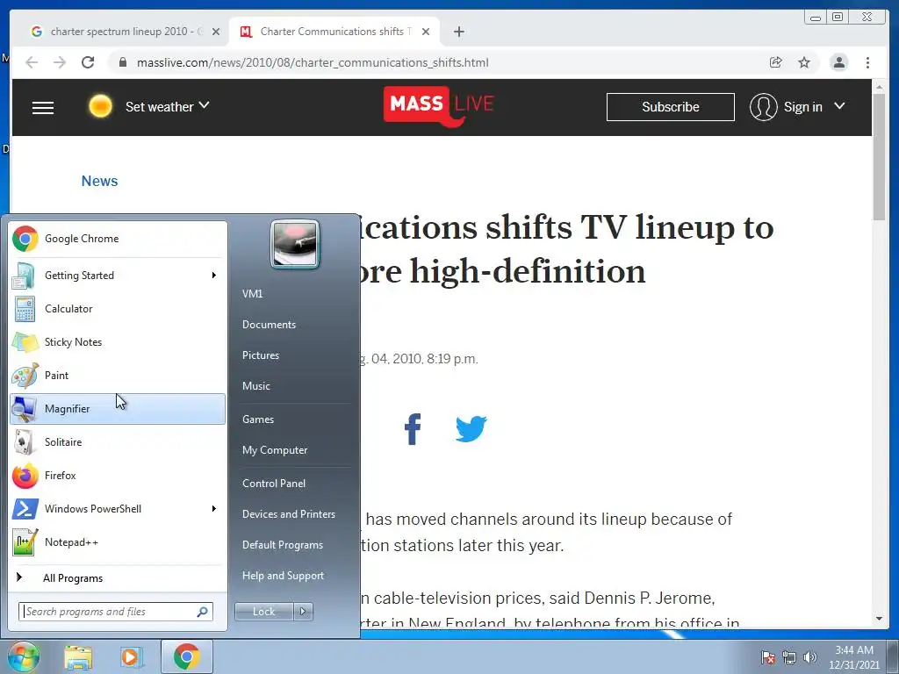The height and width of the screenshot is (674, 899).
Task: Open Notepad++ from Start menu
Action: pyautogui.click(x=118, y=542)
